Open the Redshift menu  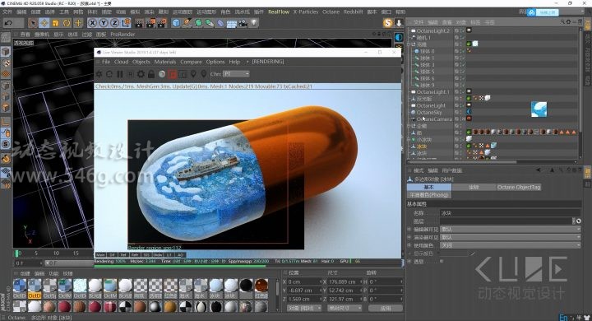[353, 12]
